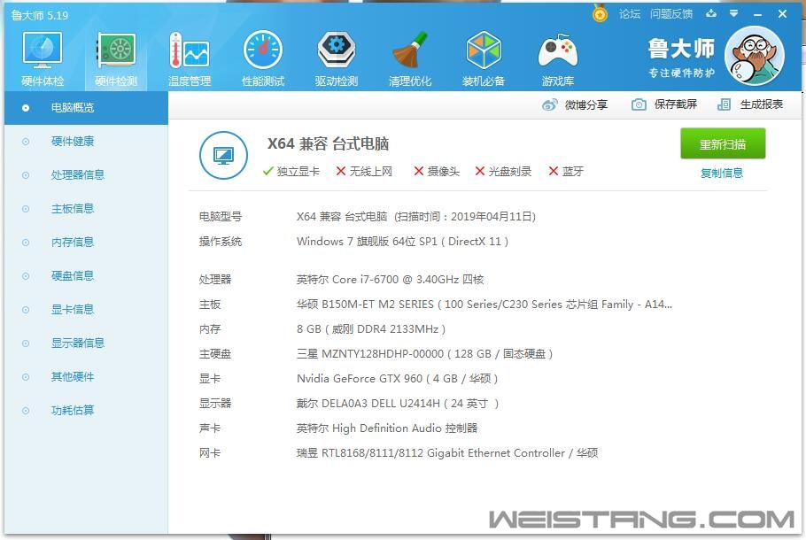Click the download tray icon in title bar
The image size is (806, 540).
[711, 13]
